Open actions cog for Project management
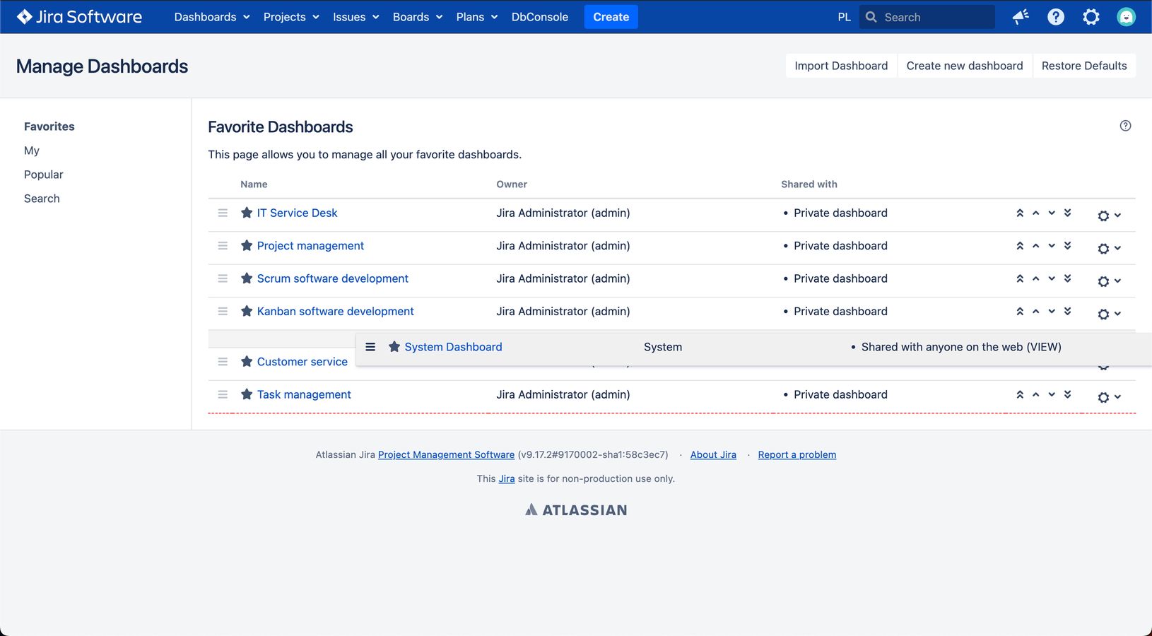1152x636 pixels. (x=1109, y=248)
